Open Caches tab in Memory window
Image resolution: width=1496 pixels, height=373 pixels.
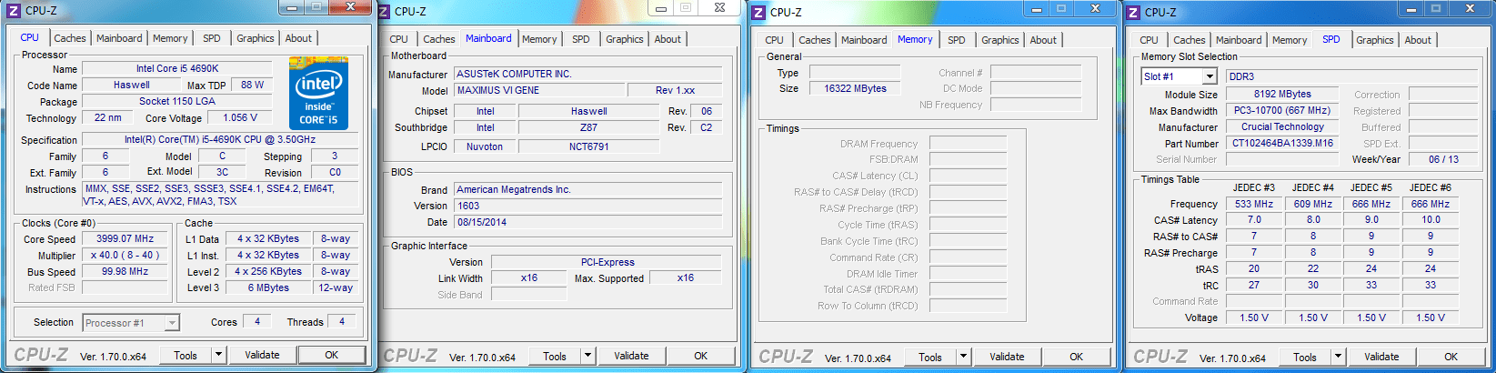815,40
